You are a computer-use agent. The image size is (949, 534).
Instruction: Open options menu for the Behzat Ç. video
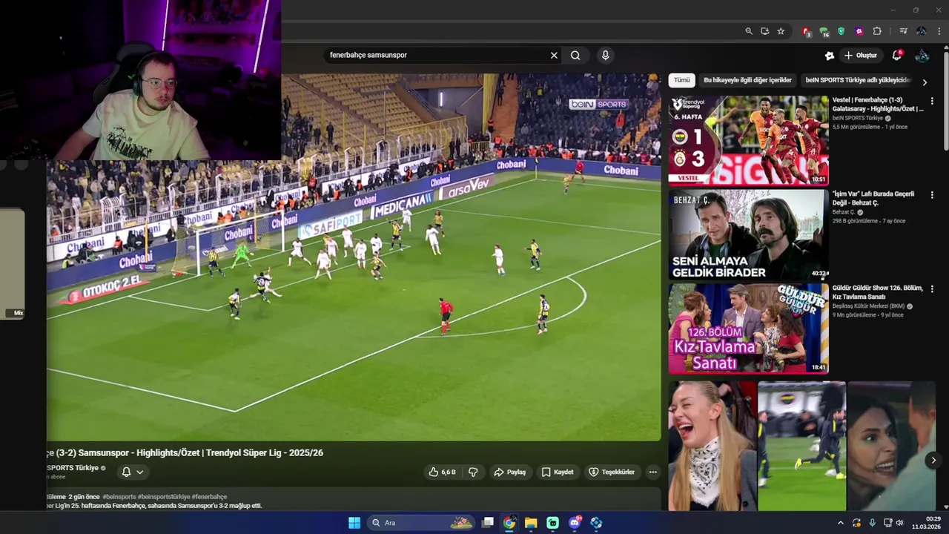click(932, 195)
